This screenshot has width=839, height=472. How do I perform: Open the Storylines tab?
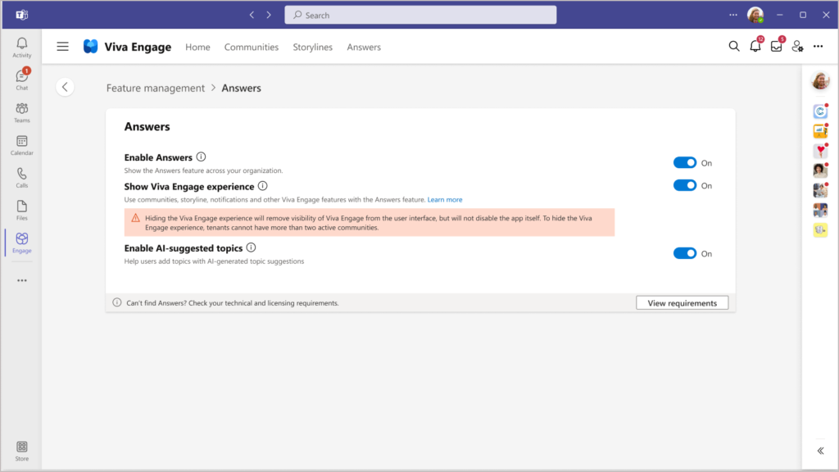click(312, 47)
